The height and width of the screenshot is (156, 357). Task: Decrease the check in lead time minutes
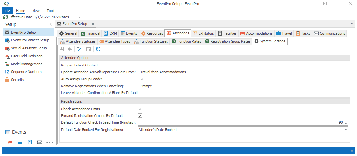tap(346, 124)
